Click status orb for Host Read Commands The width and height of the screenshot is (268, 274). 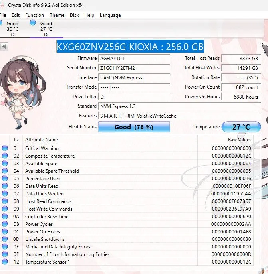(x=5, y=201)
